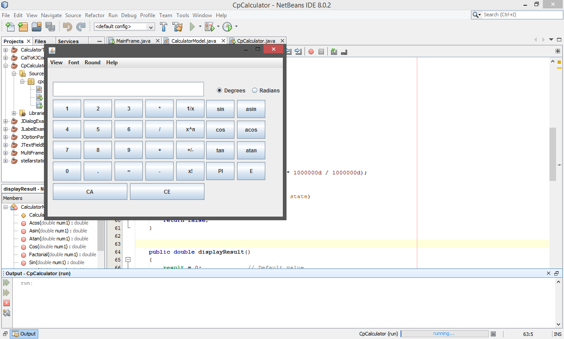Screen dimensions: 564x339
Task: Open the Round menu in calculator
Action: [x=93, y=63]
